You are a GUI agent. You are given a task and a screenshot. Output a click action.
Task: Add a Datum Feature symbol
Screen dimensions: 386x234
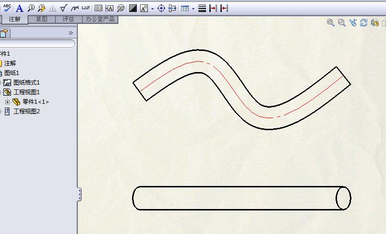pyautogui.click(x=109, y=8)
